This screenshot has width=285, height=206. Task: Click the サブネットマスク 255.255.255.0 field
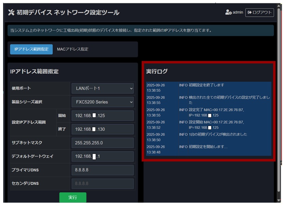(103, 143)
